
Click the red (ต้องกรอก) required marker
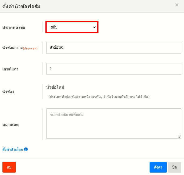(30, 49)
